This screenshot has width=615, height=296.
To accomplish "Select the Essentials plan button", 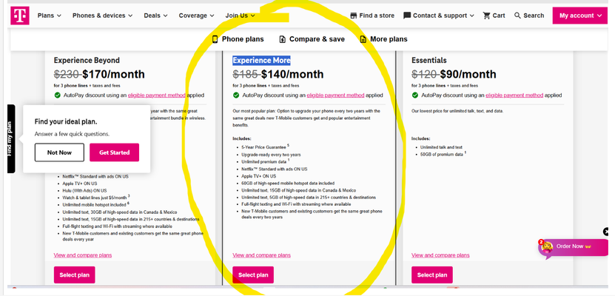I will pos(431,275).
